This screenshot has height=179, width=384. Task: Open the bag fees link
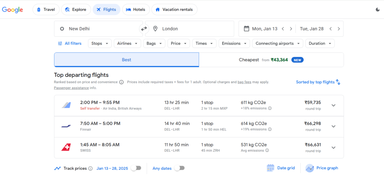click(x=244, y=82)
